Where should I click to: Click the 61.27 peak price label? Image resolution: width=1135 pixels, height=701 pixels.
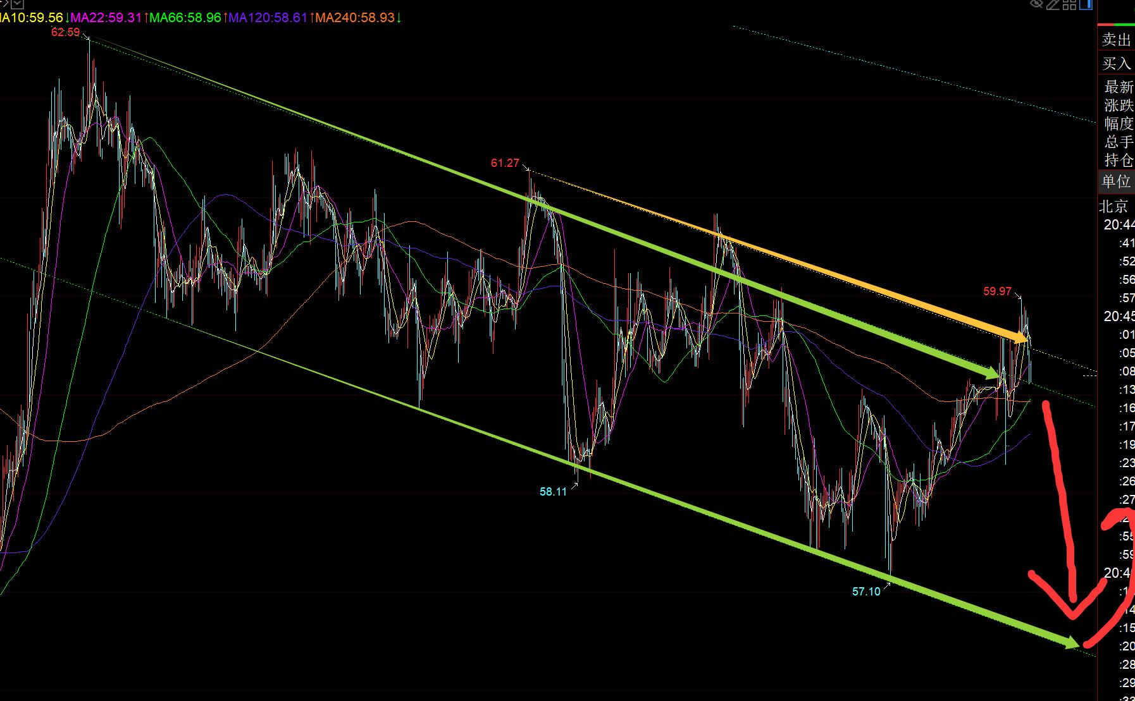(505, 163)
